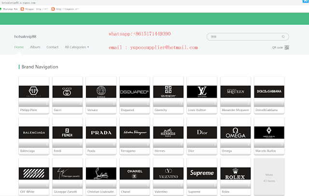Open the Gucci logo thumbnail
The width and height of the screenshot is (309, 196).
68,92
